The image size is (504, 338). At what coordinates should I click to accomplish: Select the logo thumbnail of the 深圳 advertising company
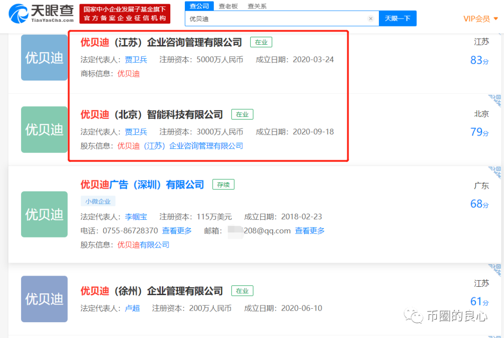pos(44,214)
